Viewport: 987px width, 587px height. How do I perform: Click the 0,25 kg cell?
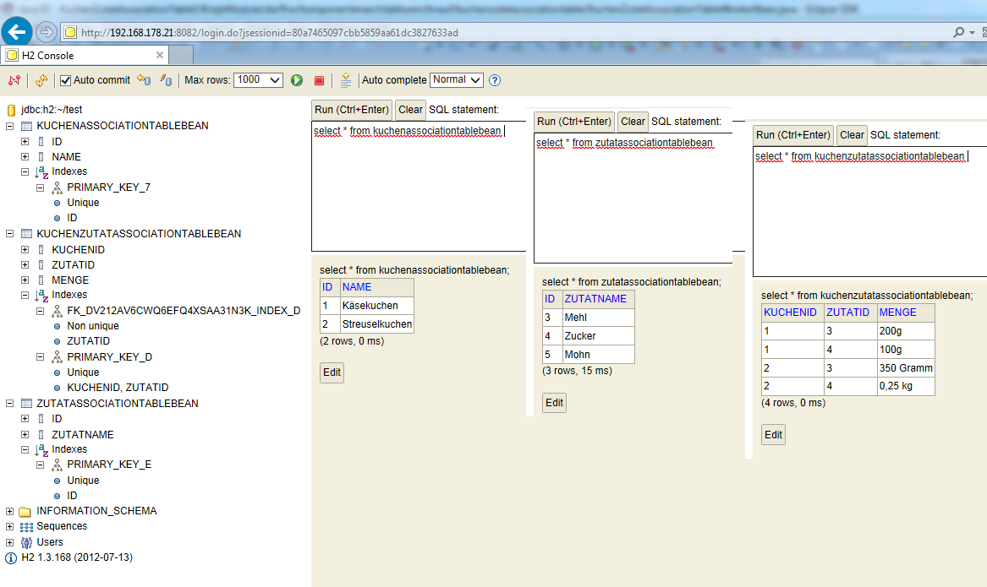906,386
